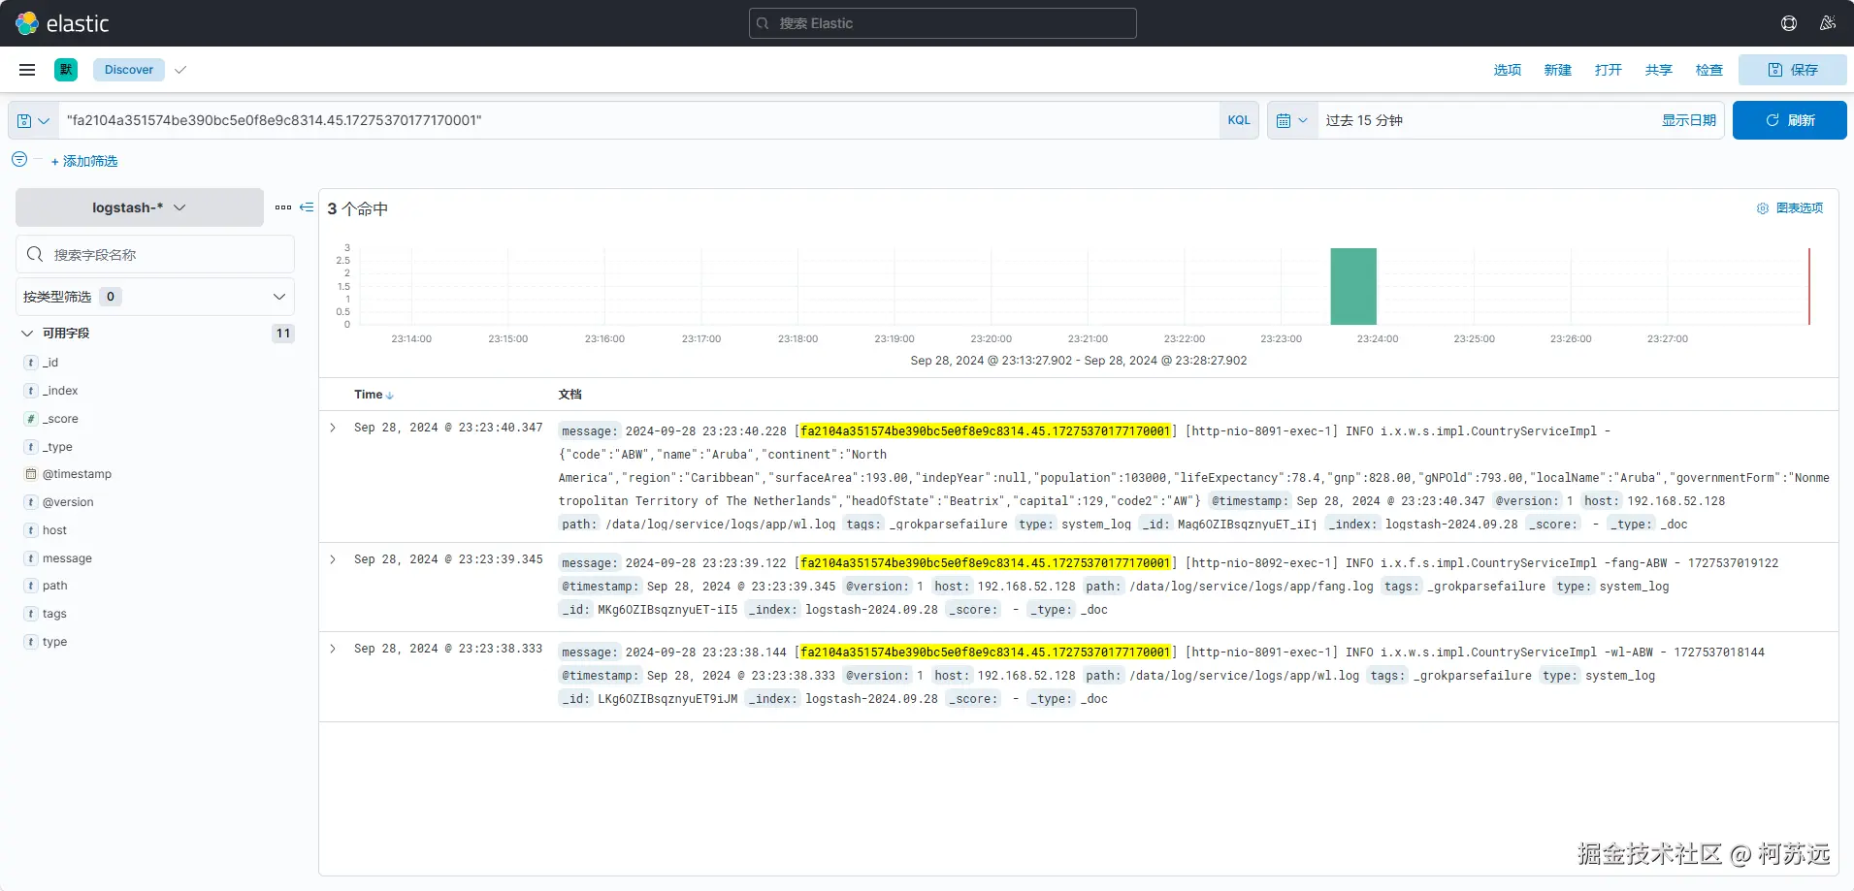Image resolution: width=1854 pixels, height=891 pixels.
Task: Expand the Discover breadcrumb chevron
Action: 180,70
